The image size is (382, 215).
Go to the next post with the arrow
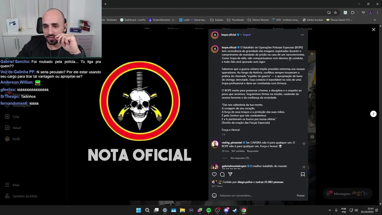(x=373, y=114)
